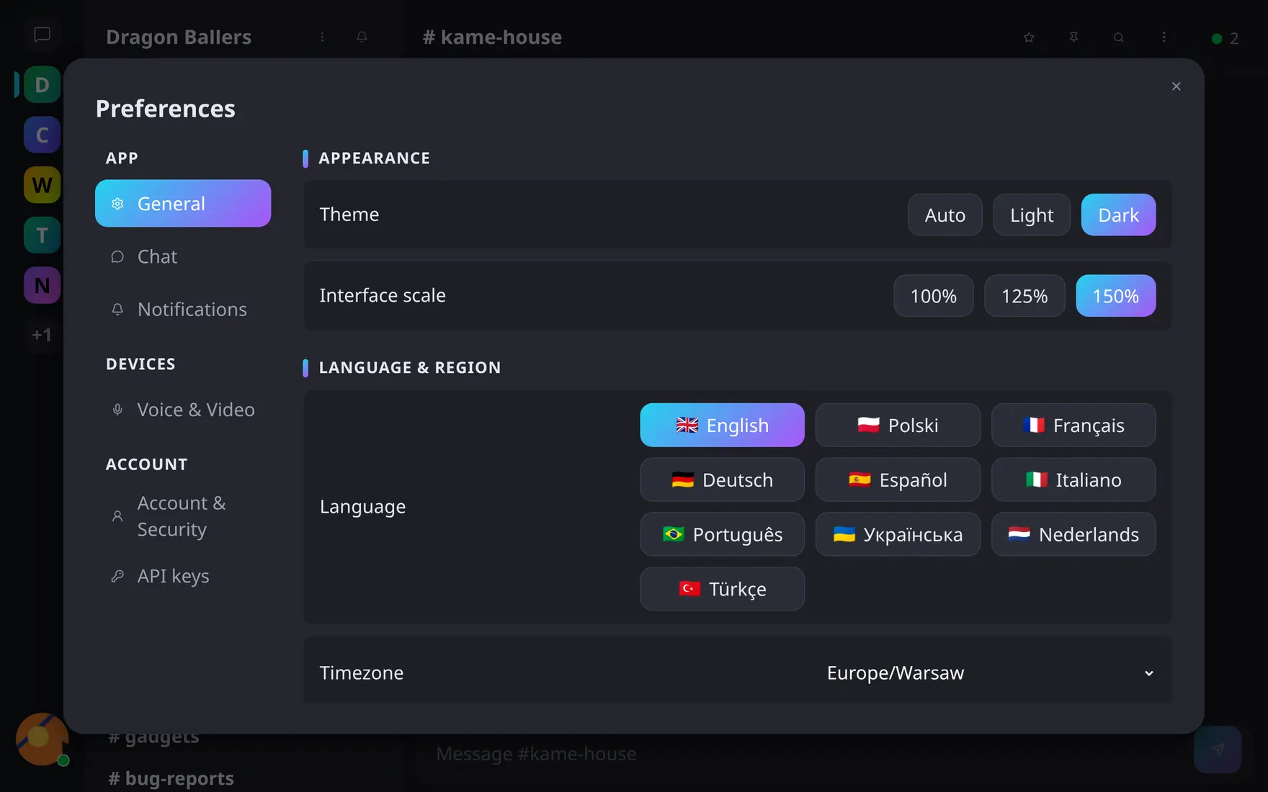1268x792 pixels.
Task: Choose Auto theme option
Action: coord(945,215)
